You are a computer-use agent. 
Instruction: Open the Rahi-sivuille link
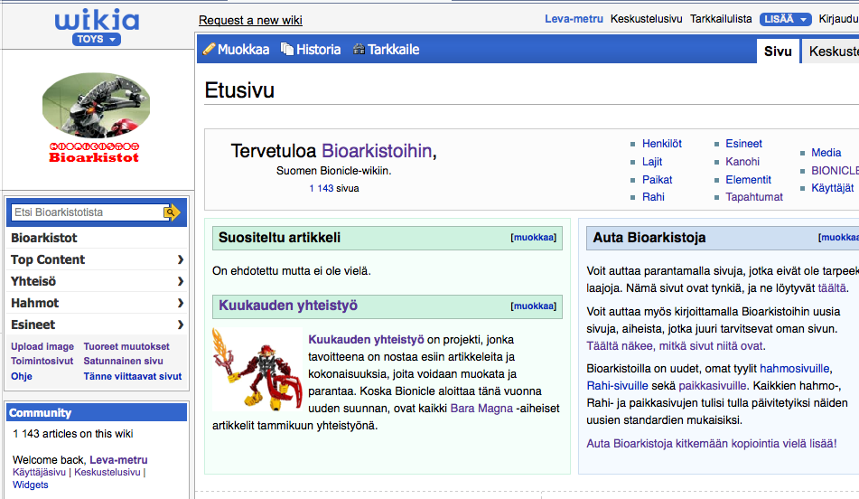pos(617,385)
